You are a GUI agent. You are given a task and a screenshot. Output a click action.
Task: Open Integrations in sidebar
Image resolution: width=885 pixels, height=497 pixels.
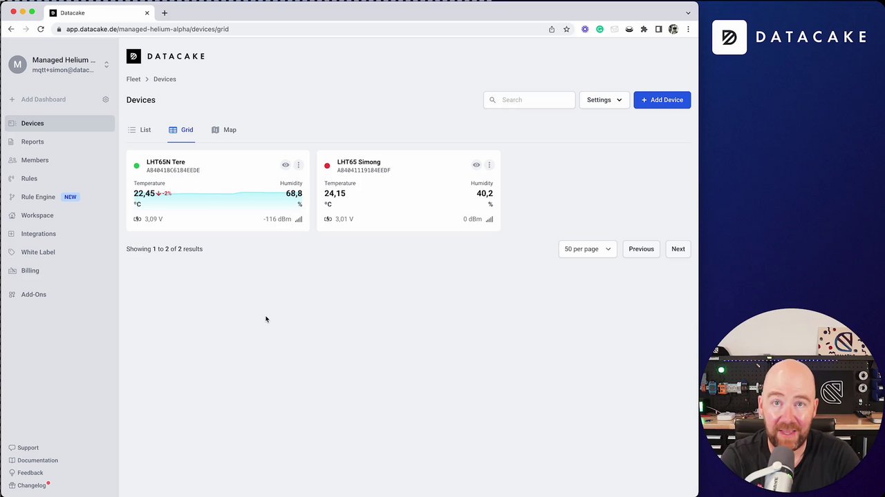coord(39,233)
